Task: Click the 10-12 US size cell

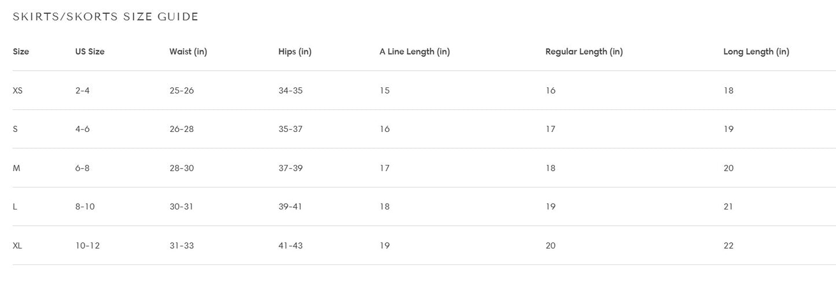Action: 87,246
